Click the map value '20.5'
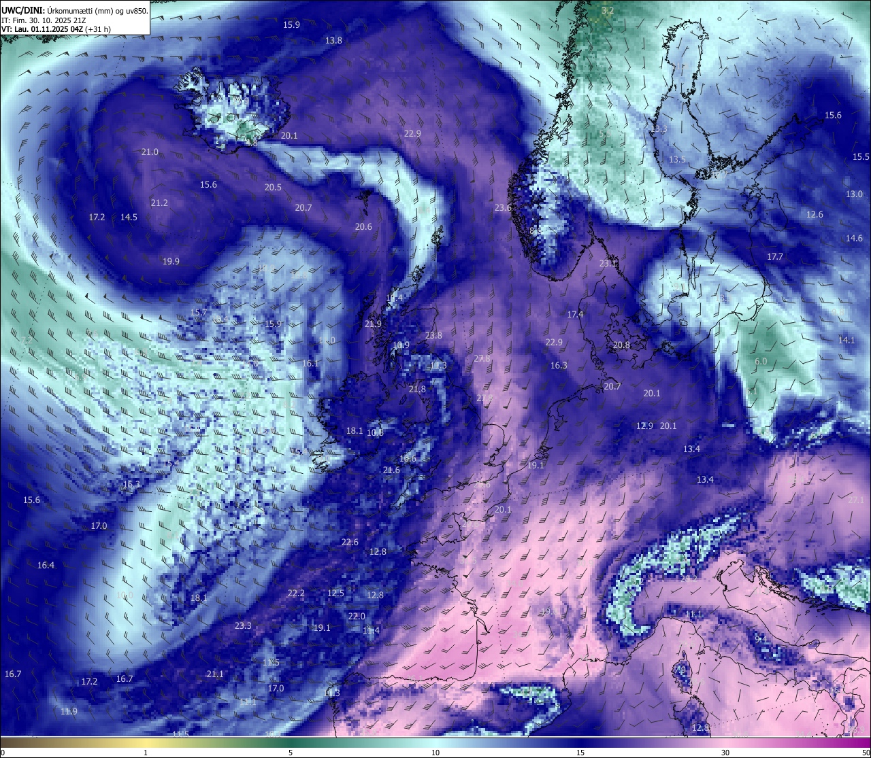 click(273, 188)
